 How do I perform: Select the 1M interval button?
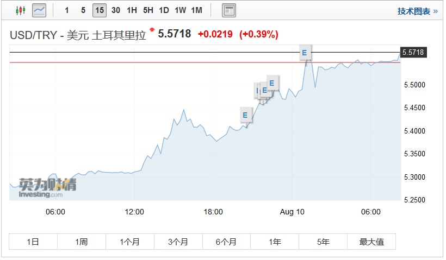[196, 10]
